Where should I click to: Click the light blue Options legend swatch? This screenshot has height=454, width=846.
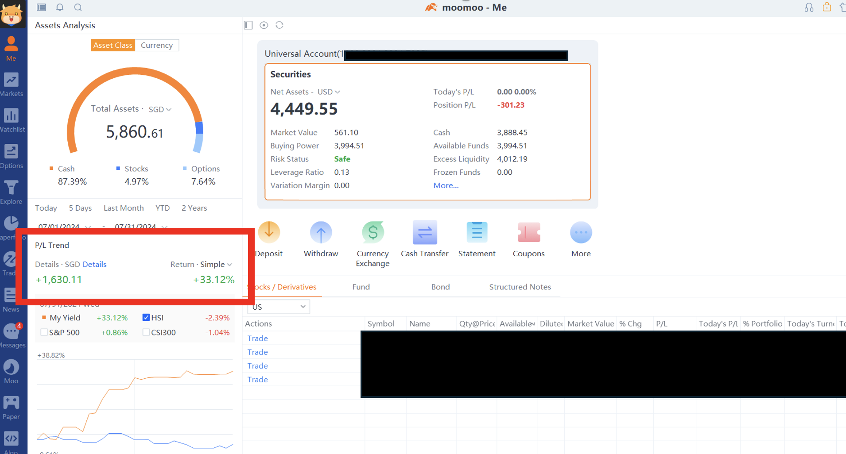185,169
